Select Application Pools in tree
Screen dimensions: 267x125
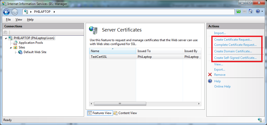point(31,42)
